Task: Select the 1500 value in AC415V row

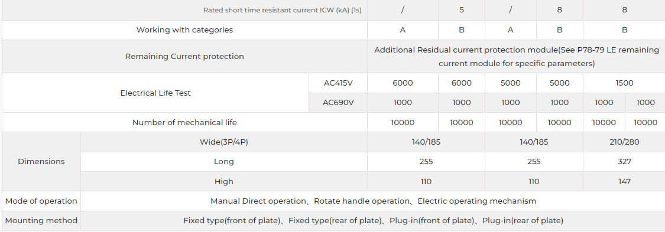Action: click(x=624, y=83)
